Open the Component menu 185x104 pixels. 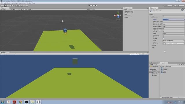pyautogui.click(x=22, y=3)
